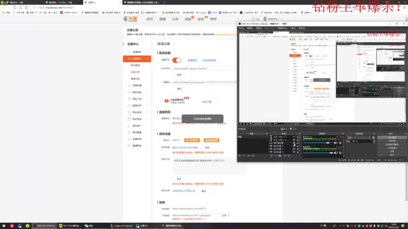Viewport: 408px width, 229px height.
Task: Click the rtmp address field
Action: 205,69
